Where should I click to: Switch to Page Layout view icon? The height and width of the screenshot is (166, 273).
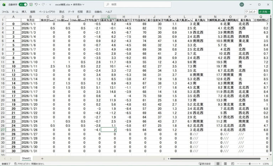coord(226,164)
